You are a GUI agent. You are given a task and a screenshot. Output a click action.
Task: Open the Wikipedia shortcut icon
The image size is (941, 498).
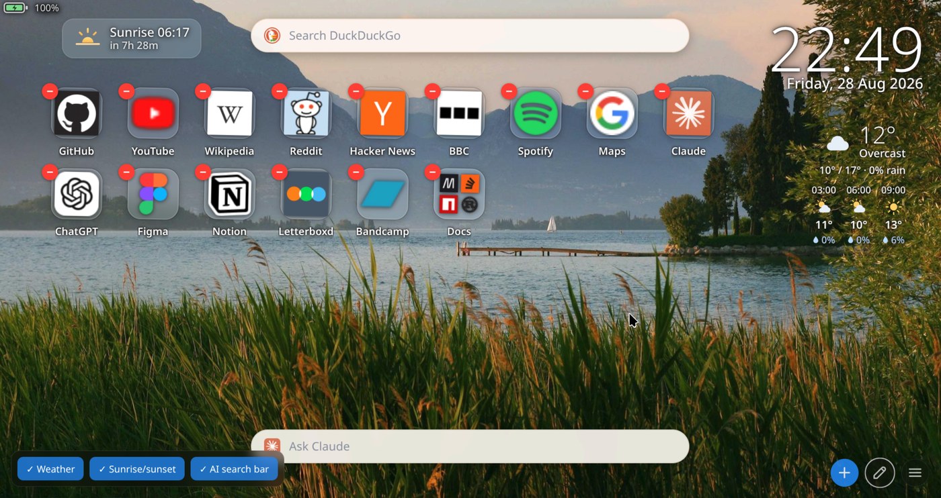[x=230, y=113]
